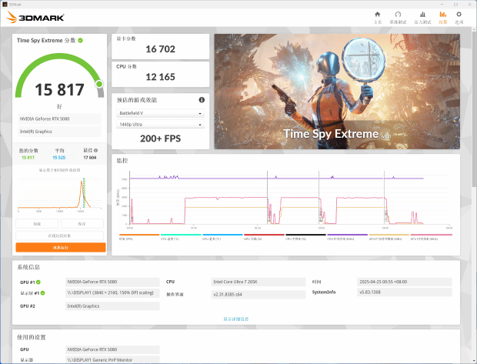Click green checkmark beside Time Spy Extreme score

click(80, 40)
